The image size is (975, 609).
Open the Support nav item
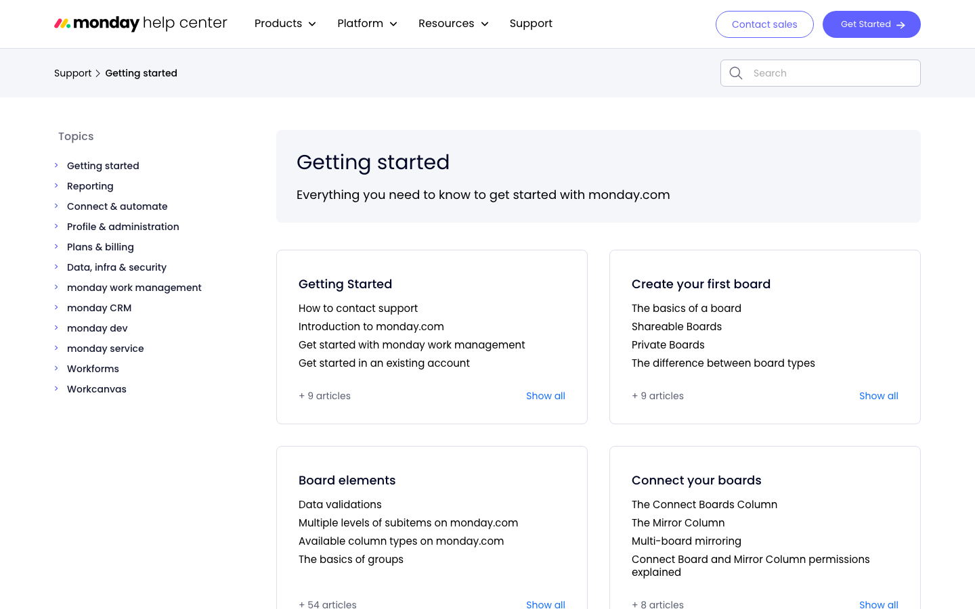pos(531,24)
